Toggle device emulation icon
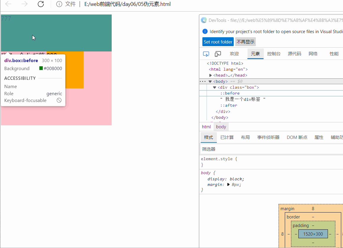This screenshot has width=343, height=248. 218,54
